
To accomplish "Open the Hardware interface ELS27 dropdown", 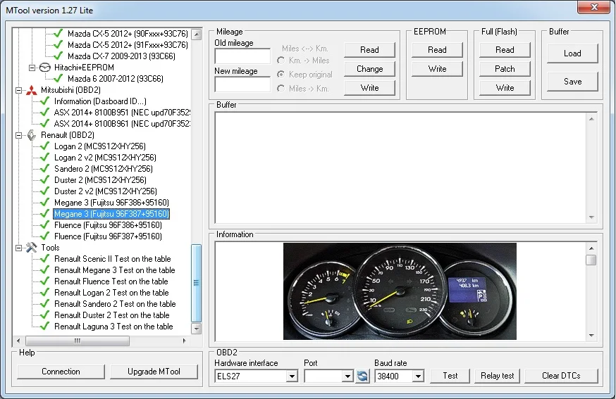I will point(292,377).
